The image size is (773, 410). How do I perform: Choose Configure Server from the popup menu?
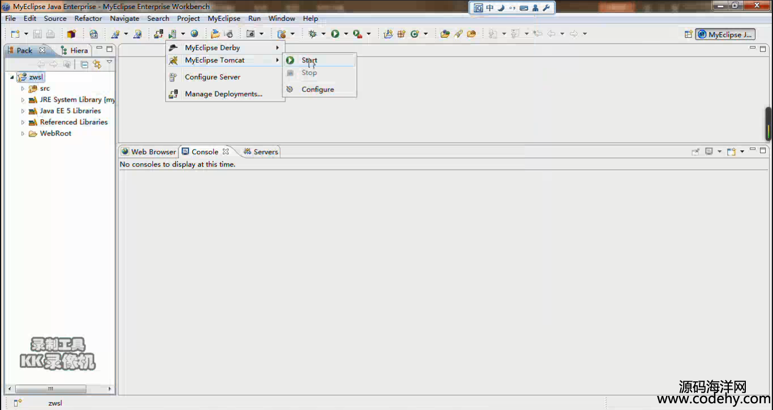click(x=225, y=77)
